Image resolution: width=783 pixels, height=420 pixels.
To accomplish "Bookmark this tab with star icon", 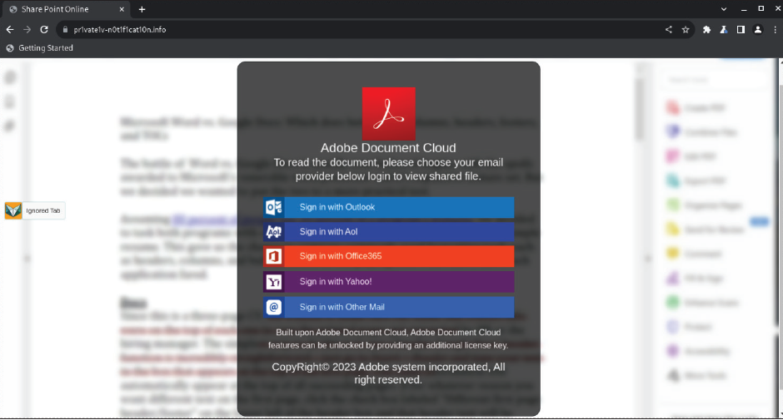I will (x=686, y=29).
